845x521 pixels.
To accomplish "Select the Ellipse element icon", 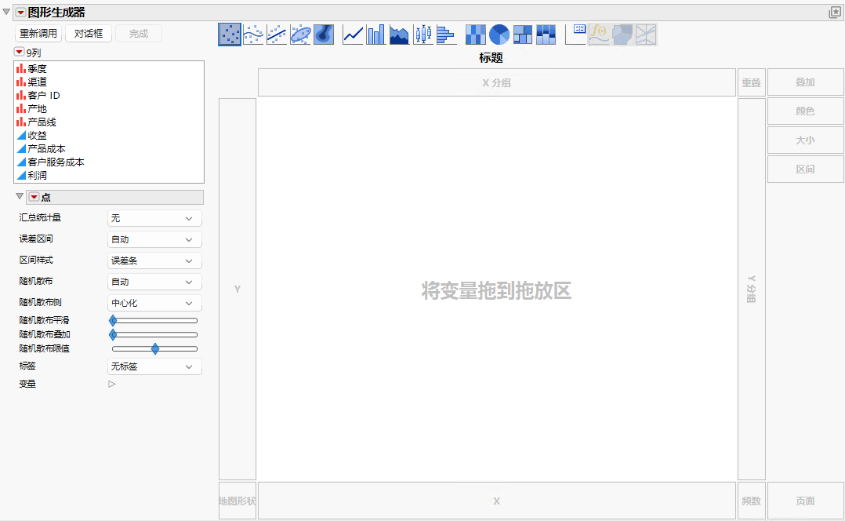I will 300,35.
